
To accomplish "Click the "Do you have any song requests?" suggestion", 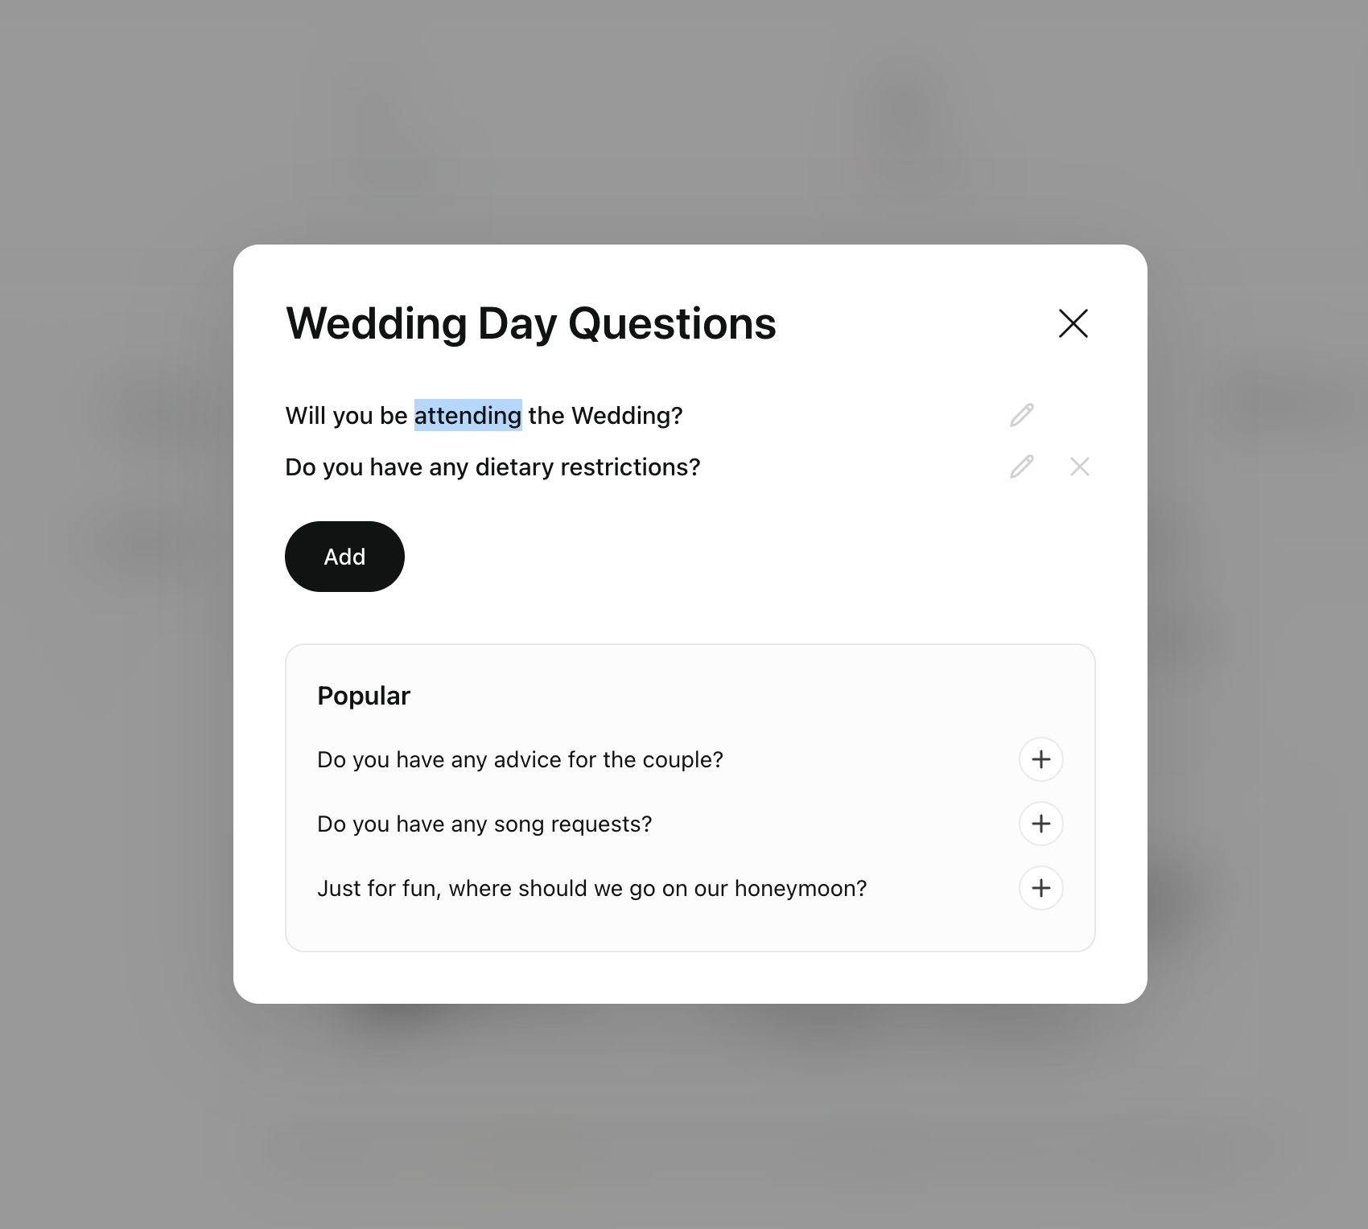I will pos(484,824).
